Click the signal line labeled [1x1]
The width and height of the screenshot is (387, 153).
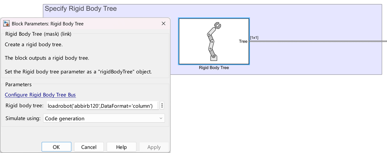319,41
